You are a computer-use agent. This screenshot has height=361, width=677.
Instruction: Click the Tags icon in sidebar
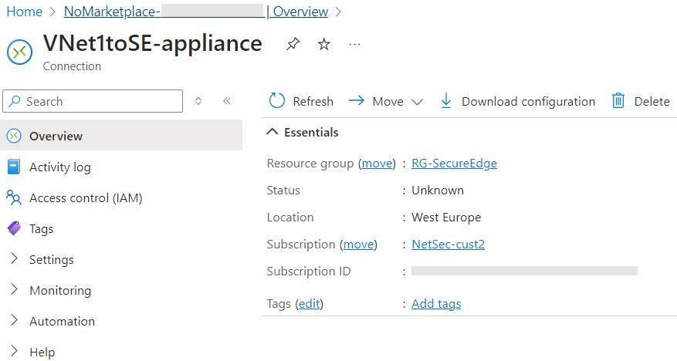pyautogui.click(x=14, y=229)
